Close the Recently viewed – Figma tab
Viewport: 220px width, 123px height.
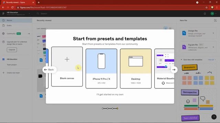33,2
